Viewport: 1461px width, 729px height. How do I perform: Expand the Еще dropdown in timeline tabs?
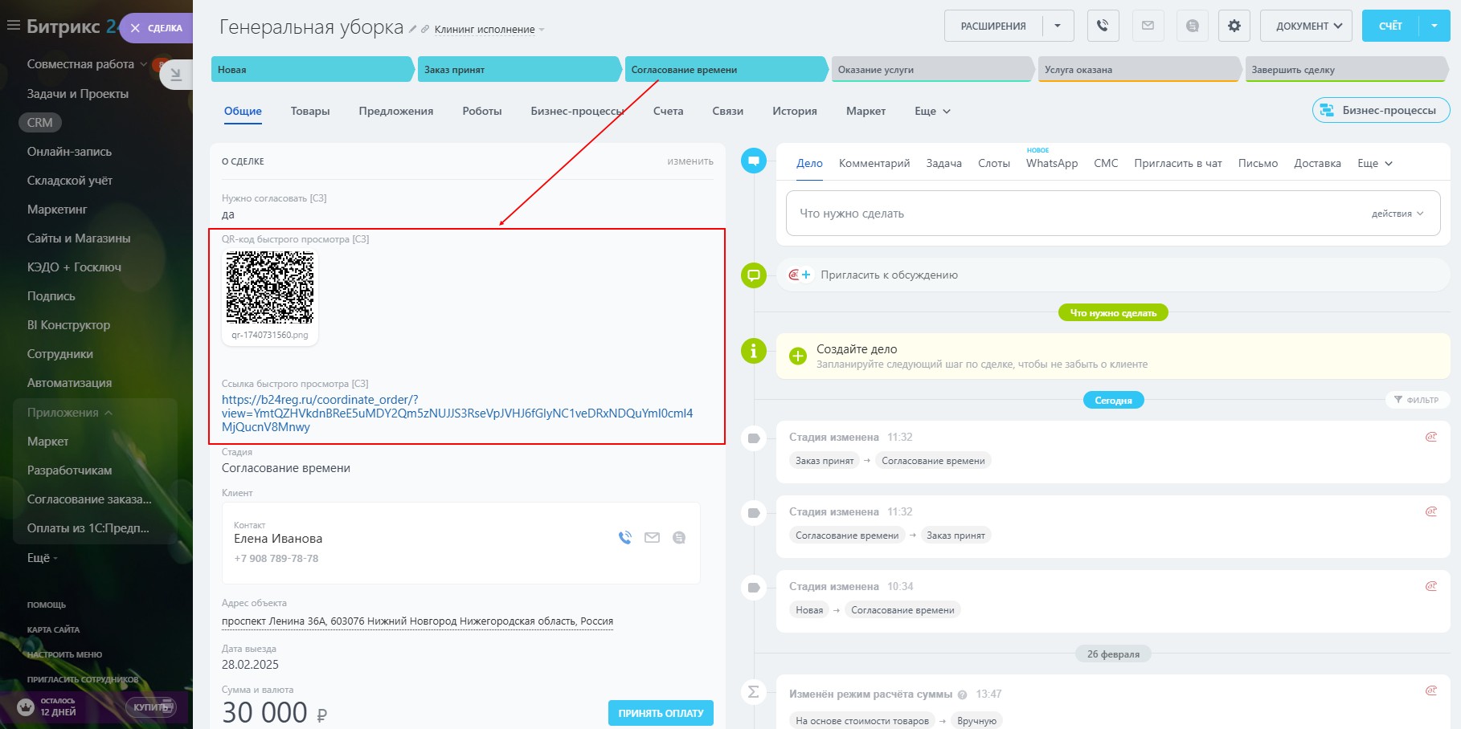(1375, 163)
